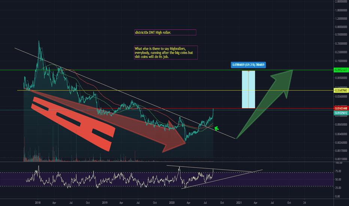Screen dimensions: 349x206
Task: Select the light blue price range measurement box
Action: [248, 90]
